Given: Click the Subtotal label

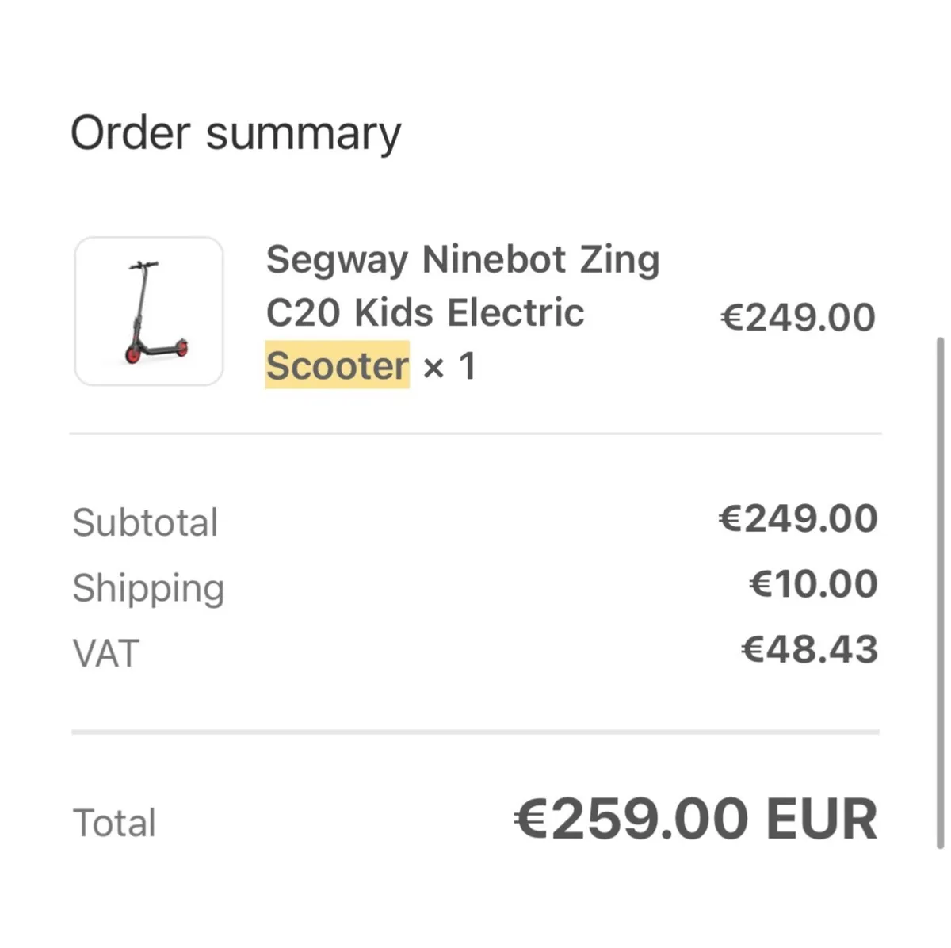Looking at the screenshot, I should [x=145, y=522].
